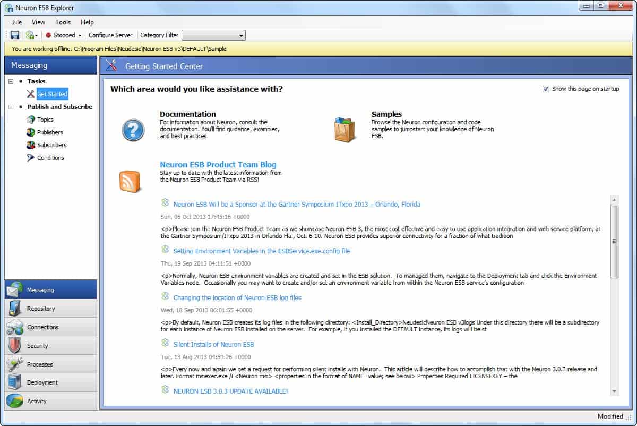Select the Conditions tree item label
Image resolution: width=637 pixels, height=426 pixels.
click(x=50, y=158)
